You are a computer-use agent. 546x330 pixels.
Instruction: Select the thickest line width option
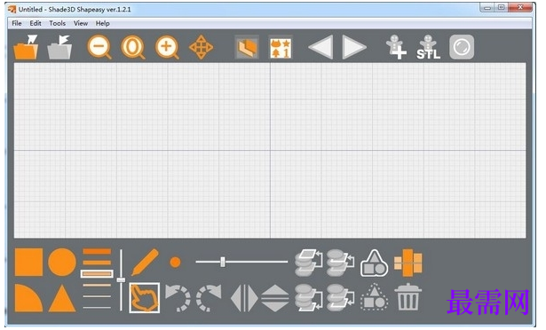click(x=97, y=252)
